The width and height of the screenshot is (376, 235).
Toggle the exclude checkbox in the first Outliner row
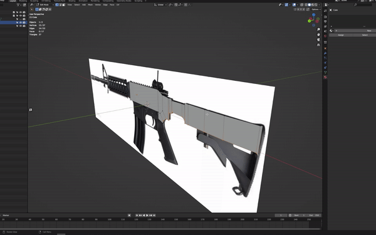(14, 13)
